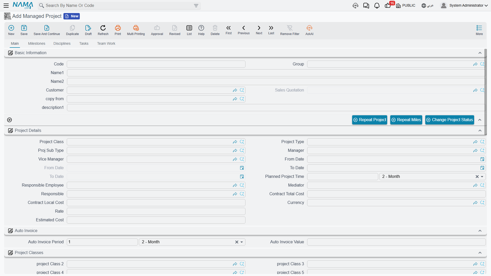Refresh the form
The width and height of the screenshot is (491, 276).
(103, 30)
